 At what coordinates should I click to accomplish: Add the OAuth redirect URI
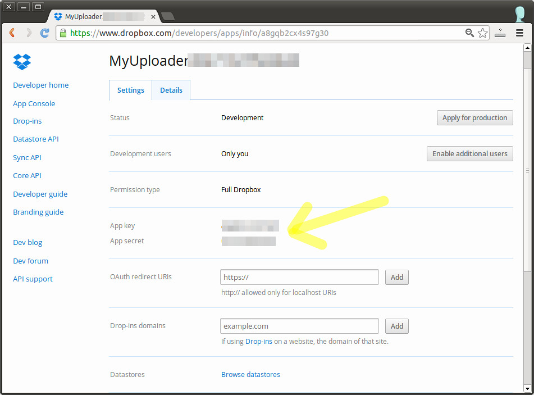[396, 277]
